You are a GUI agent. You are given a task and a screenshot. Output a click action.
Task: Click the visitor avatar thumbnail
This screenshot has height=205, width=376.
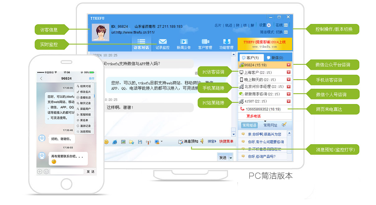click(100, 32)
